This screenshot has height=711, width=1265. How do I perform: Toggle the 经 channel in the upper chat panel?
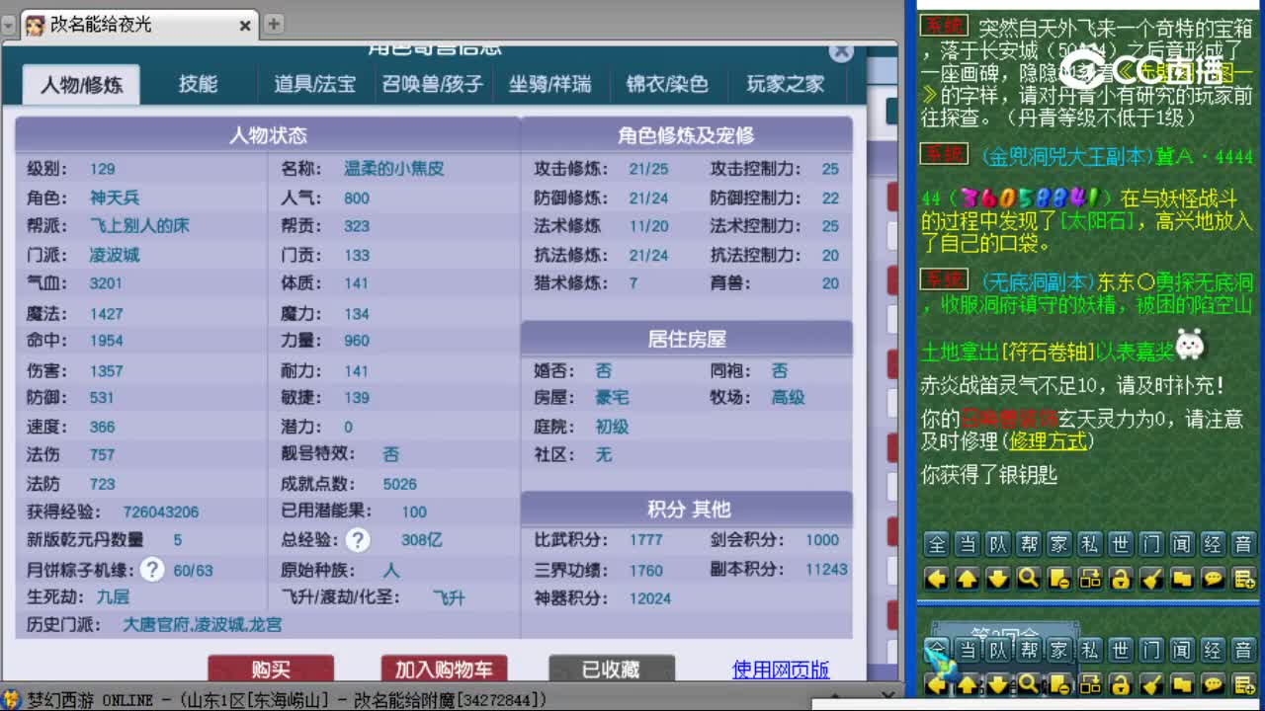coord(1213,544)
